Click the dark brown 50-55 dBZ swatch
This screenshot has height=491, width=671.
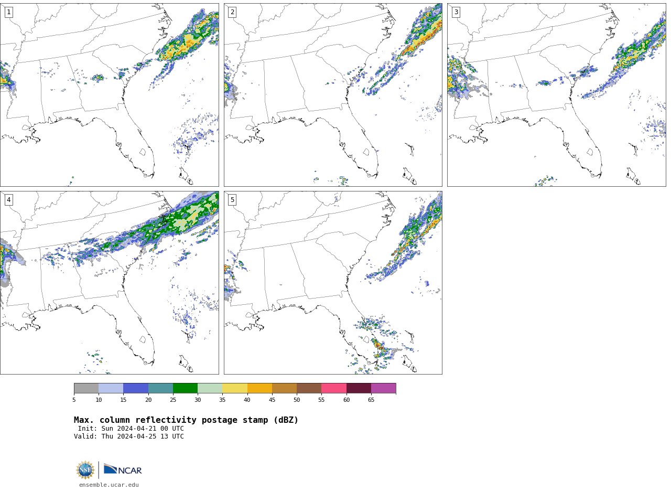pyautogui.click(x=309, y=388)
